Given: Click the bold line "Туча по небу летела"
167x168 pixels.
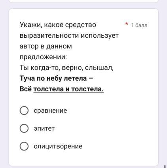Looking at the screenshot, I should [53, 78].
